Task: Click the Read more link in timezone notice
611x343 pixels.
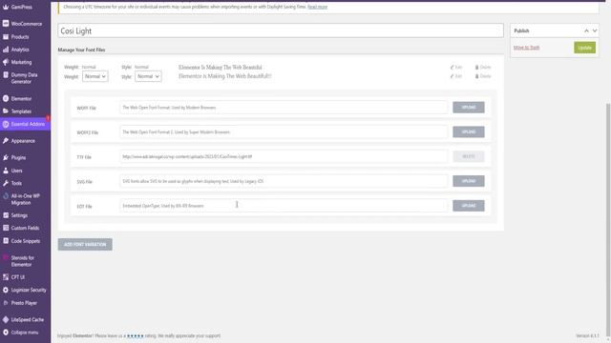Action: 318,7
